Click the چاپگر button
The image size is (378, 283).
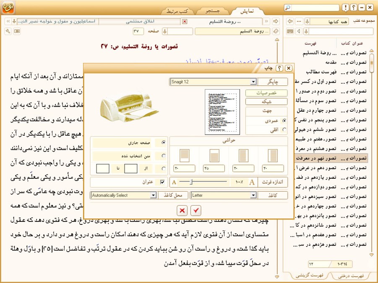[x=273, y=82]
